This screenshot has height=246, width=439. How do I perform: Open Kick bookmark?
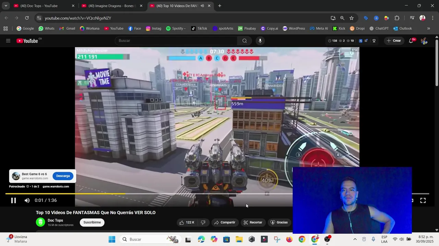point(339,29)
